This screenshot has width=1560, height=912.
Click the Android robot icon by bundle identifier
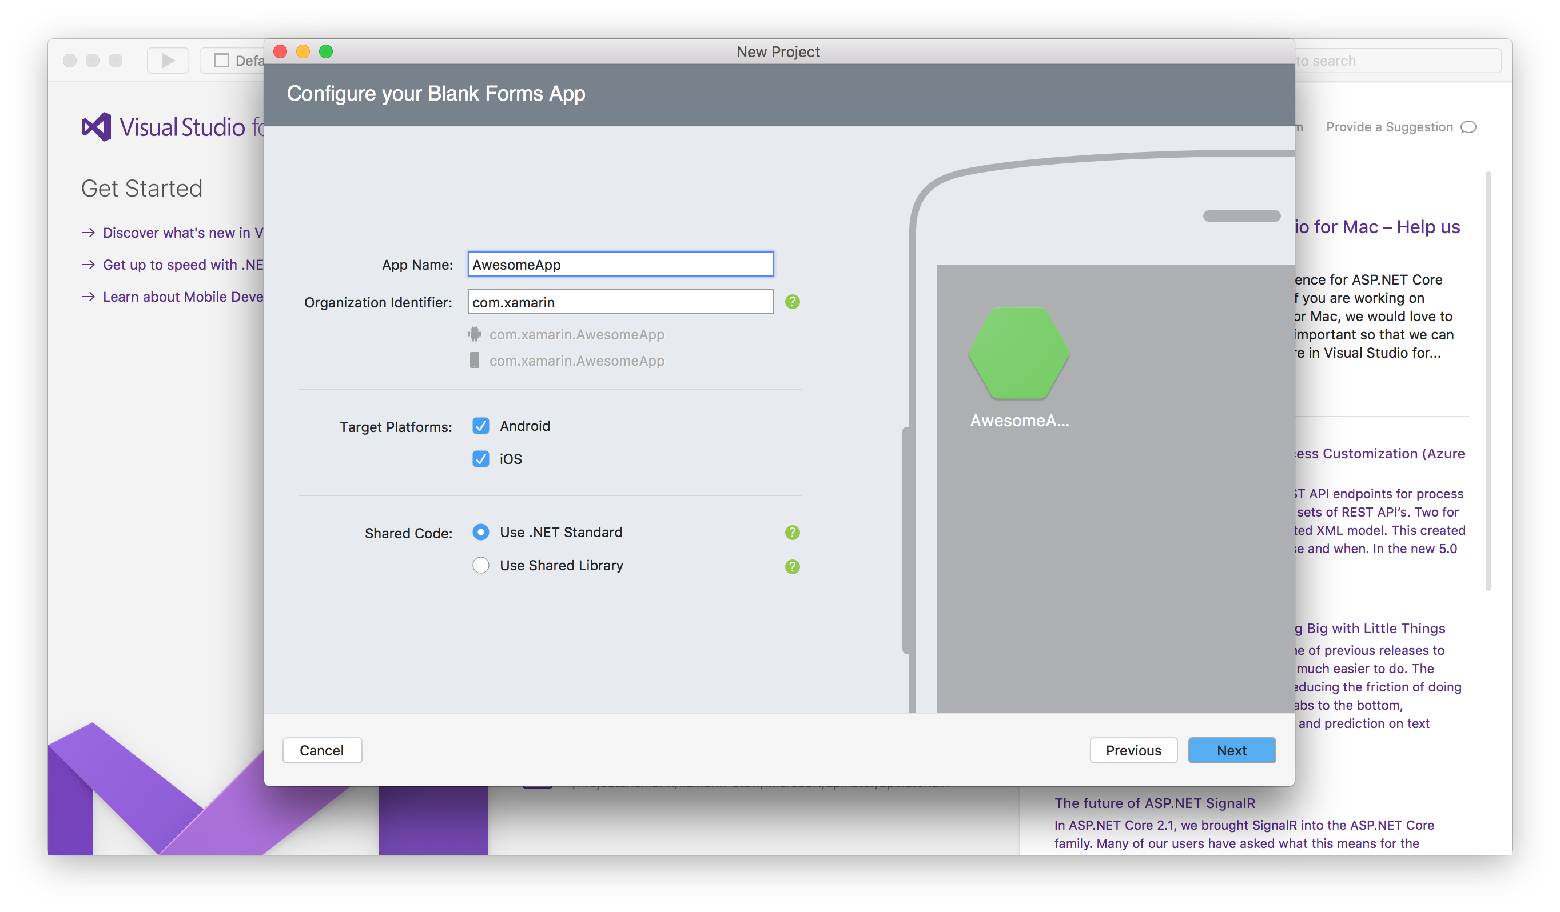point(474,335)
